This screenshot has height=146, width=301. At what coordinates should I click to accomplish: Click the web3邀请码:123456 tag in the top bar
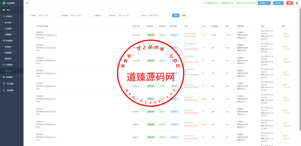211,3
